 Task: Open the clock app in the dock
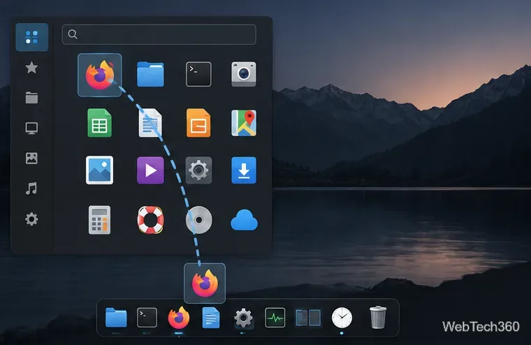tap(342, 318)
